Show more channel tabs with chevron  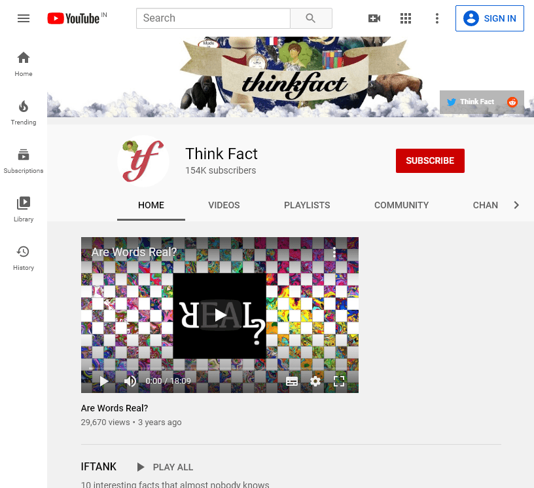tap(516, 205)
